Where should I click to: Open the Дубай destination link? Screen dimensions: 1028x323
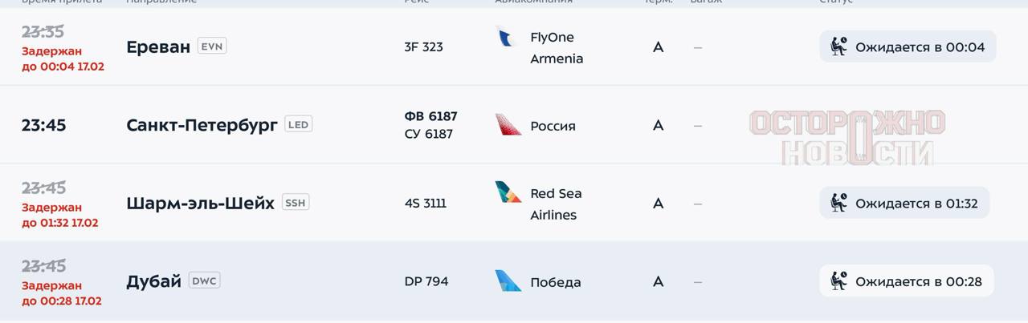coord(153,281)
